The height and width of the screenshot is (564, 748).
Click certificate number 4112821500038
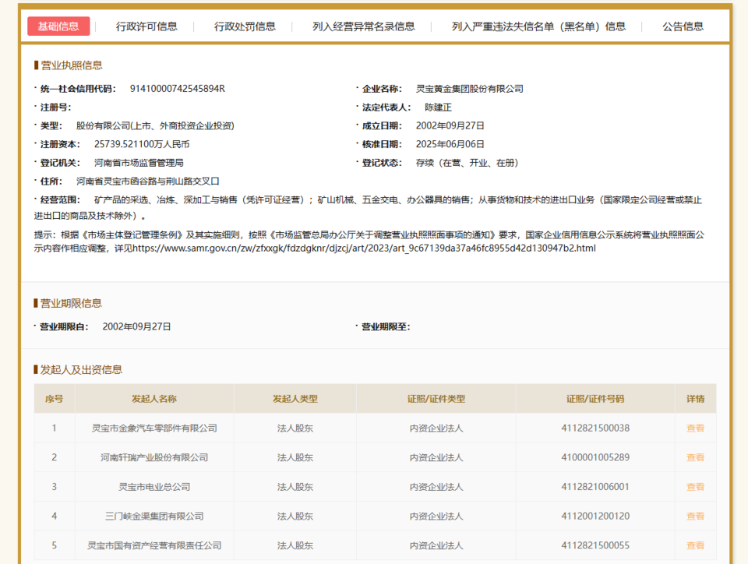tap(595, 428)
